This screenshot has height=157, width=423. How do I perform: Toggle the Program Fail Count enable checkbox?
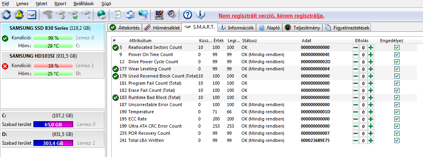(397, 83)
